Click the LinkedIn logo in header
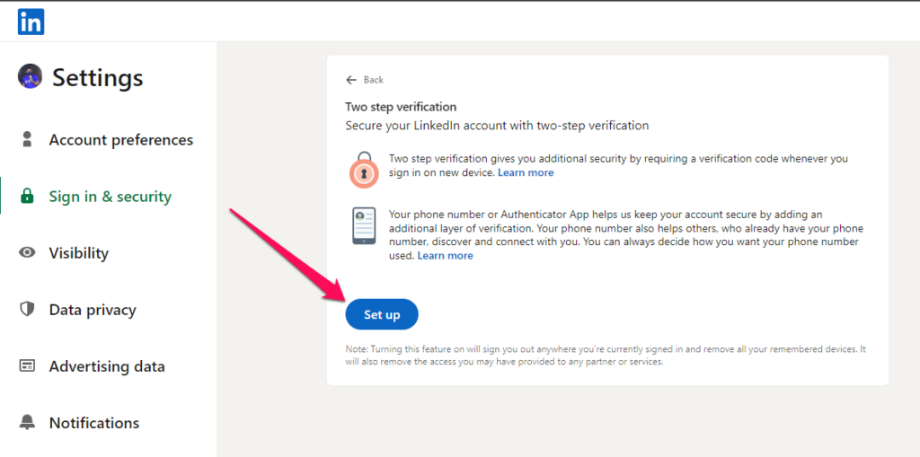Screen dimensions: 920x457 31,22
